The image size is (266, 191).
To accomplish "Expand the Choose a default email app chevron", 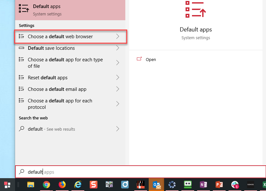I will (118, 89).
